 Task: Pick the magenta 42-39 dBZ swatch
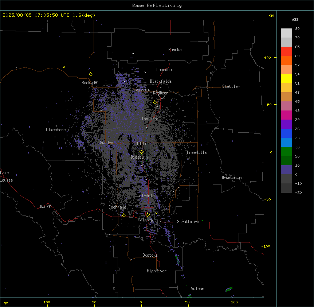(286, 115)
